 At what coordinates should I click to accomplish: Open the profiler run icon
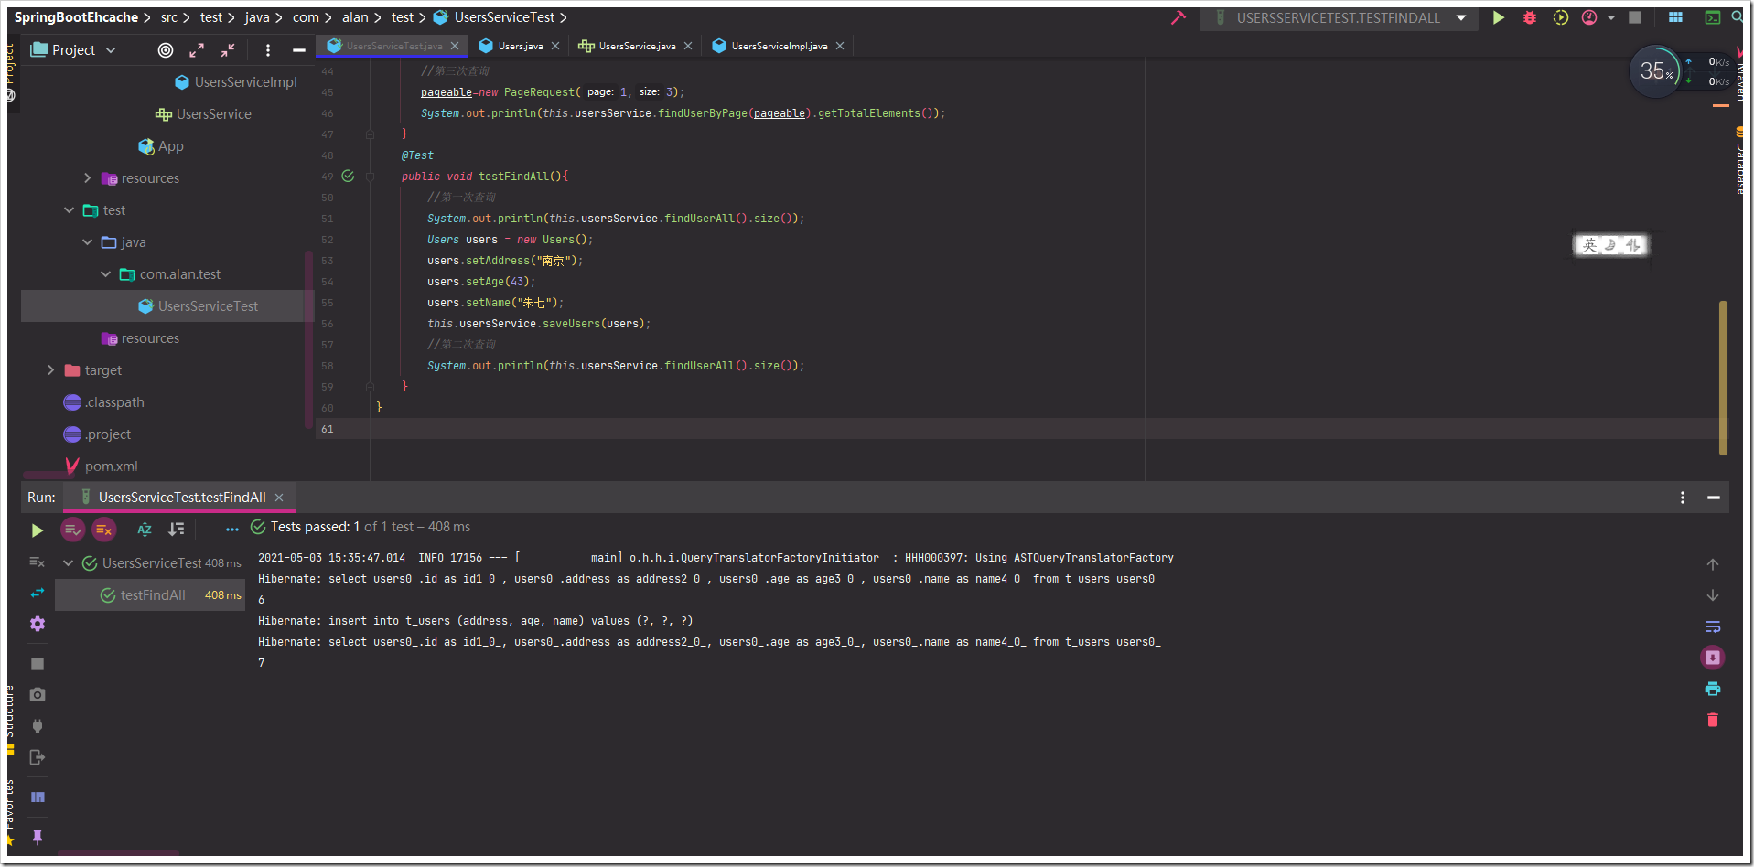1589,17
